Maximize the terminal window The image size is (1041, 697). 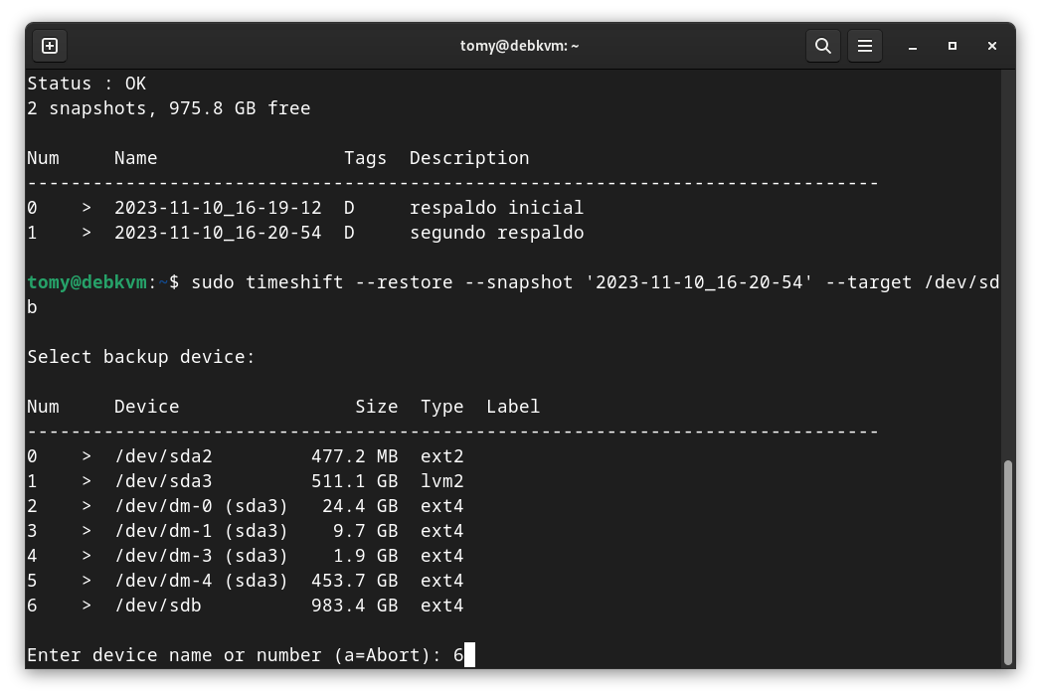(x=953, y=46)
